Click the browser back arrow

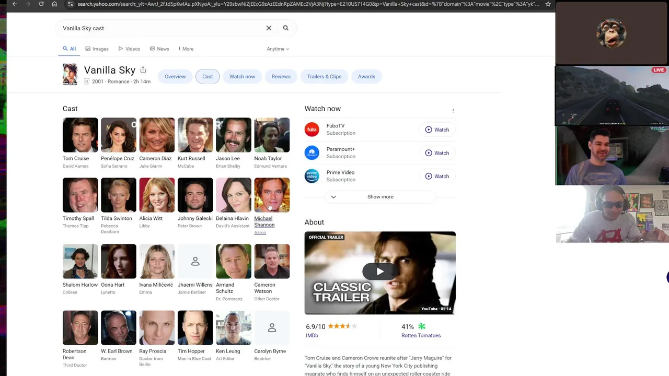[x=15, y=4]
